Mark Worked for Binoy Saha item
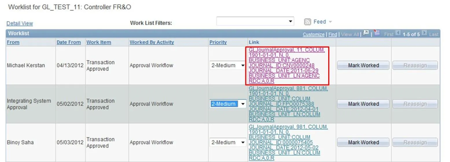This screenshot has width=450, height=162. point(363,142)
